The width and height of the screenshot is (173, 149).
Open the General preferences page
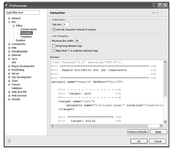coord(16,18)
